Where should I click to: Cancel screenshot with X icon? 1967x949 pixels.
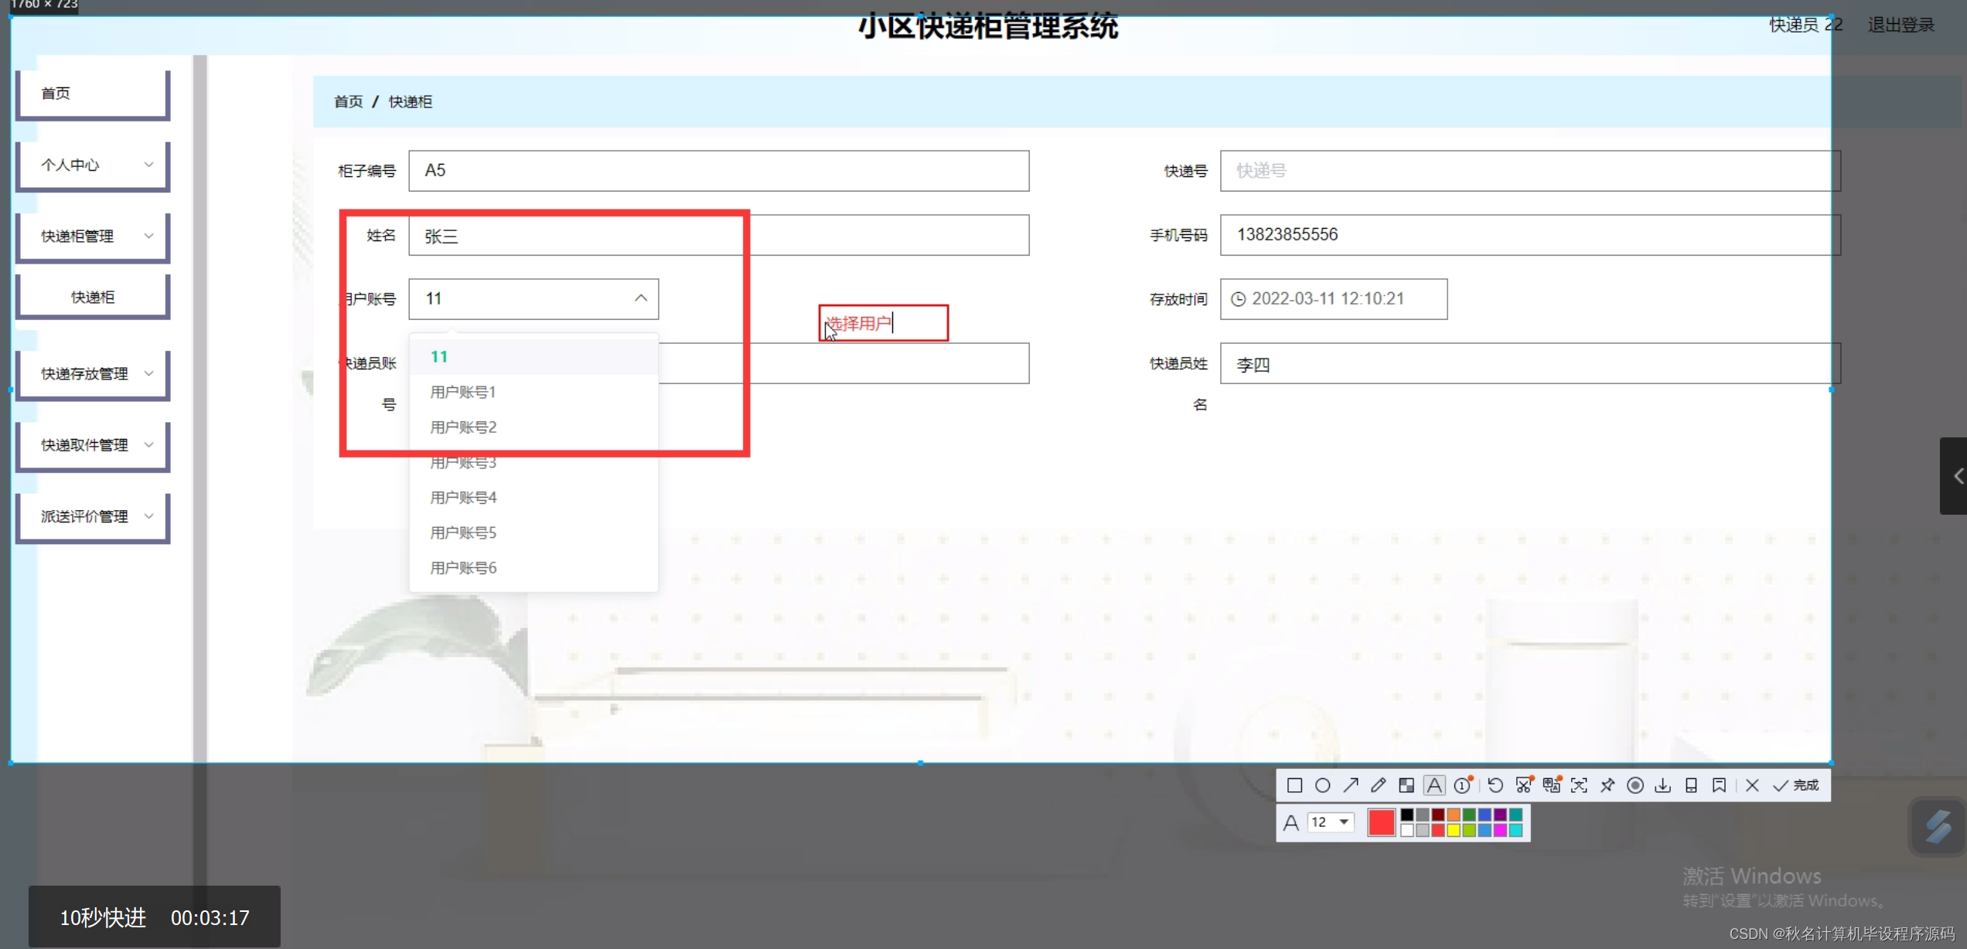coord(1752,785)
